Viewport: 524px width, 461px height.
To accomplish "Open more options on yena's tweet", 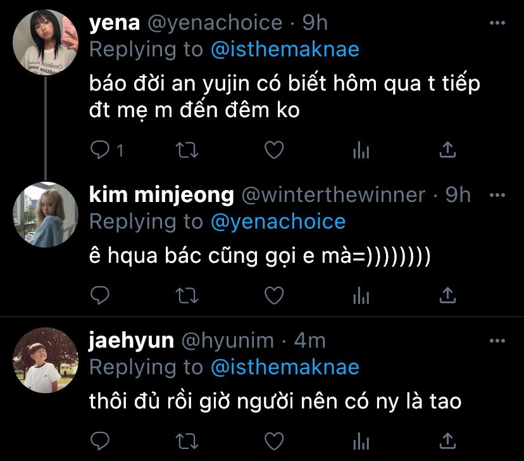I will [498, 23].
